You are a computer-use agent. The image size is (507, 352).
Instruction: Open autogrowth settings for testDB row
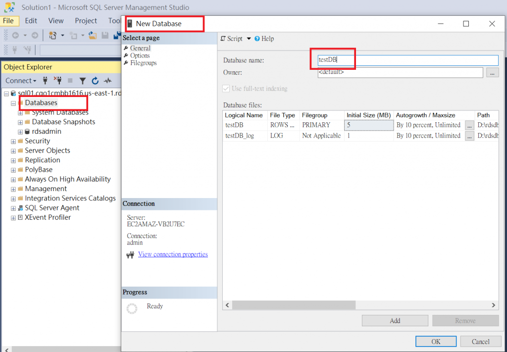[x=469, y=125]
